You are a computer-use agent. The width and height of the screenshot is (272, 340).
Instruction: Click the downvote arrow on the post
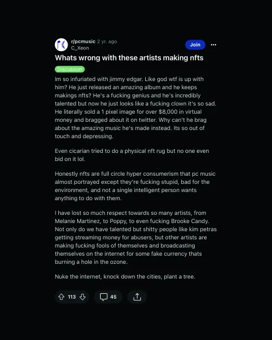coord(83,296)
